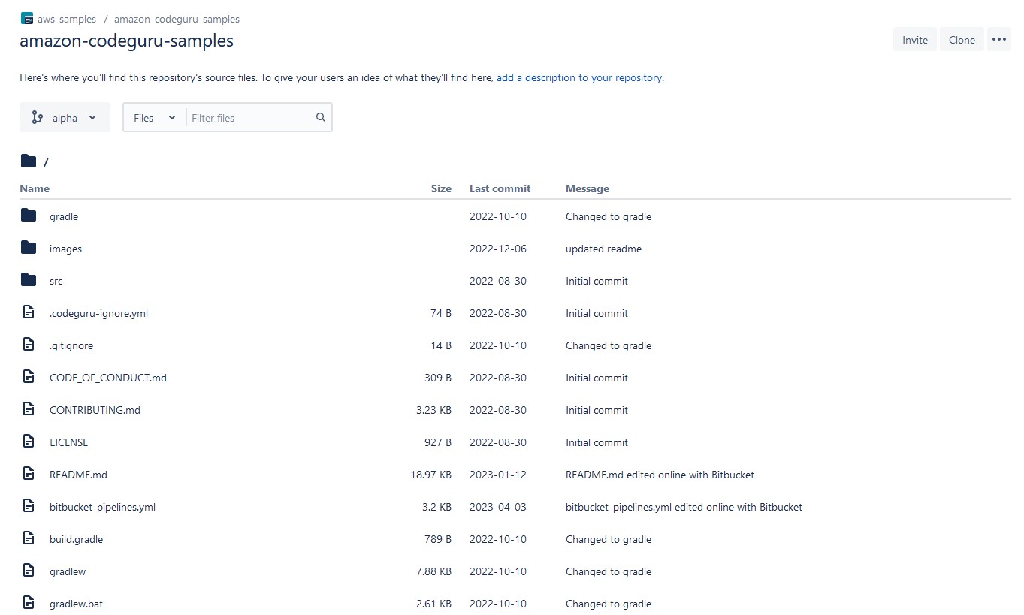Open the CODE_OF_CONDUCT.md file
Viewport: 1024px width, 615px height.
coord(108,378)
